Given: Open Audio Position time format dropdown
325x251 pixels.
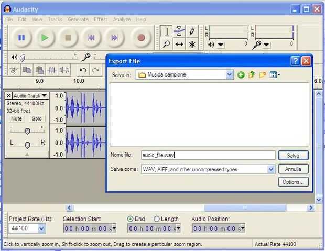Looking at the screenshot, I should pyautogui.click(x=243, y=228).
